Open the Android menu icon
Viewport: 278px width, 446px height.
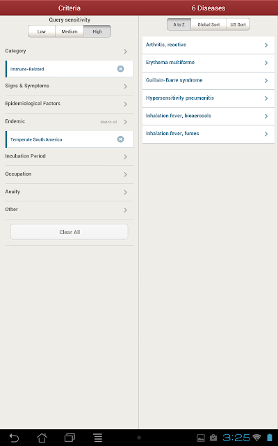[x=98, y=438]
